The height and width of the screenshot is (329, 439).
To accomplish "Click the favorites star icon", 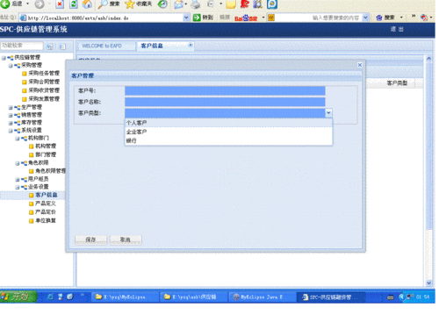I will pyautogui.click(x=129, y=4).
